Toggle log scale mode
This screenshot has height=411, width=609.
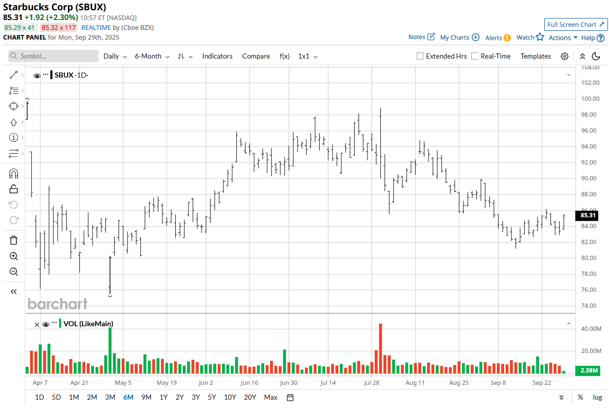[x=597, y=398]
